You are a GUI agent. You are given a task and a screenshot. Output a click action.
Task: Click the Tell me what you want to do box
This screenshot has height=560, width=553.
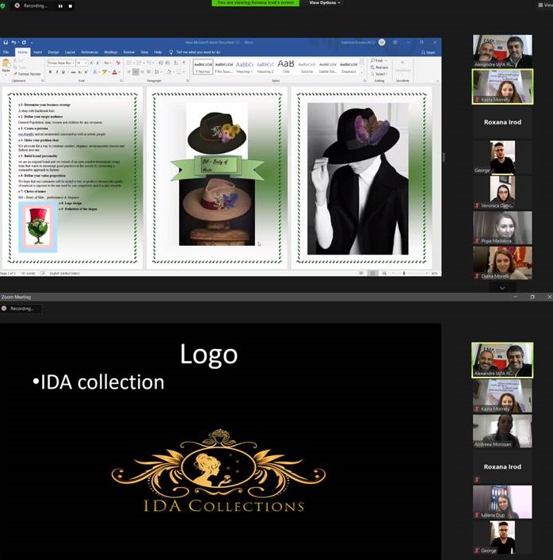coord(195,52)
